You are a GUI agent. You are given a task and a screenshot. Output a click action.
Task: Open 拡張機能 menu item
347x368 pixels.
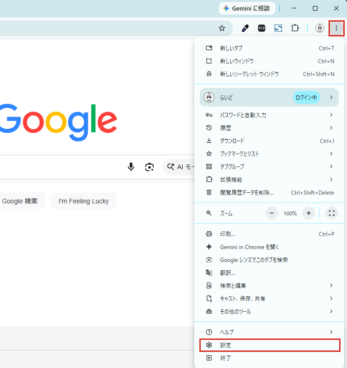(x=269, y=179)
